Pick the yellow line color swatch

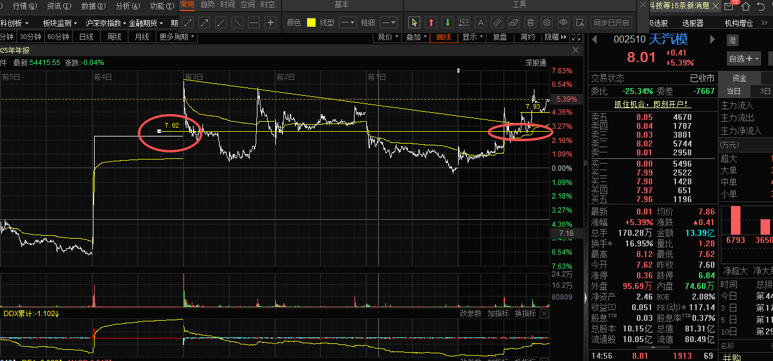pyautogui.click(x=311, y=23)
